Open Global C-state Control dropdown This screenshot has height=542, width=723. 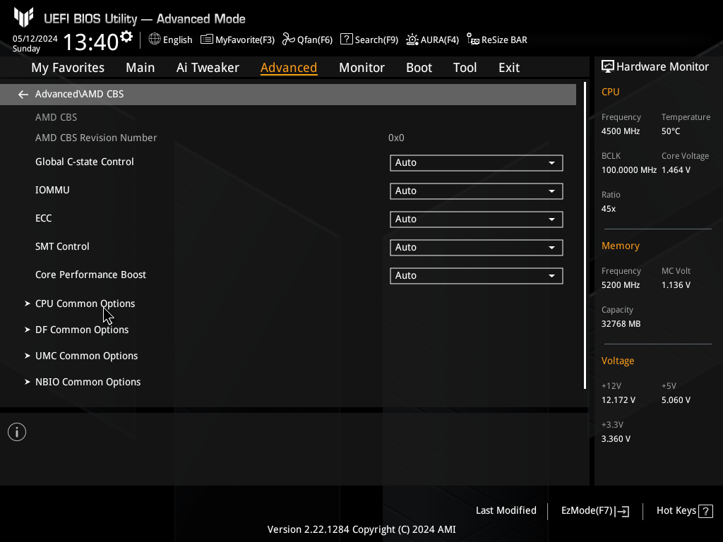click(x=477, y=163)
